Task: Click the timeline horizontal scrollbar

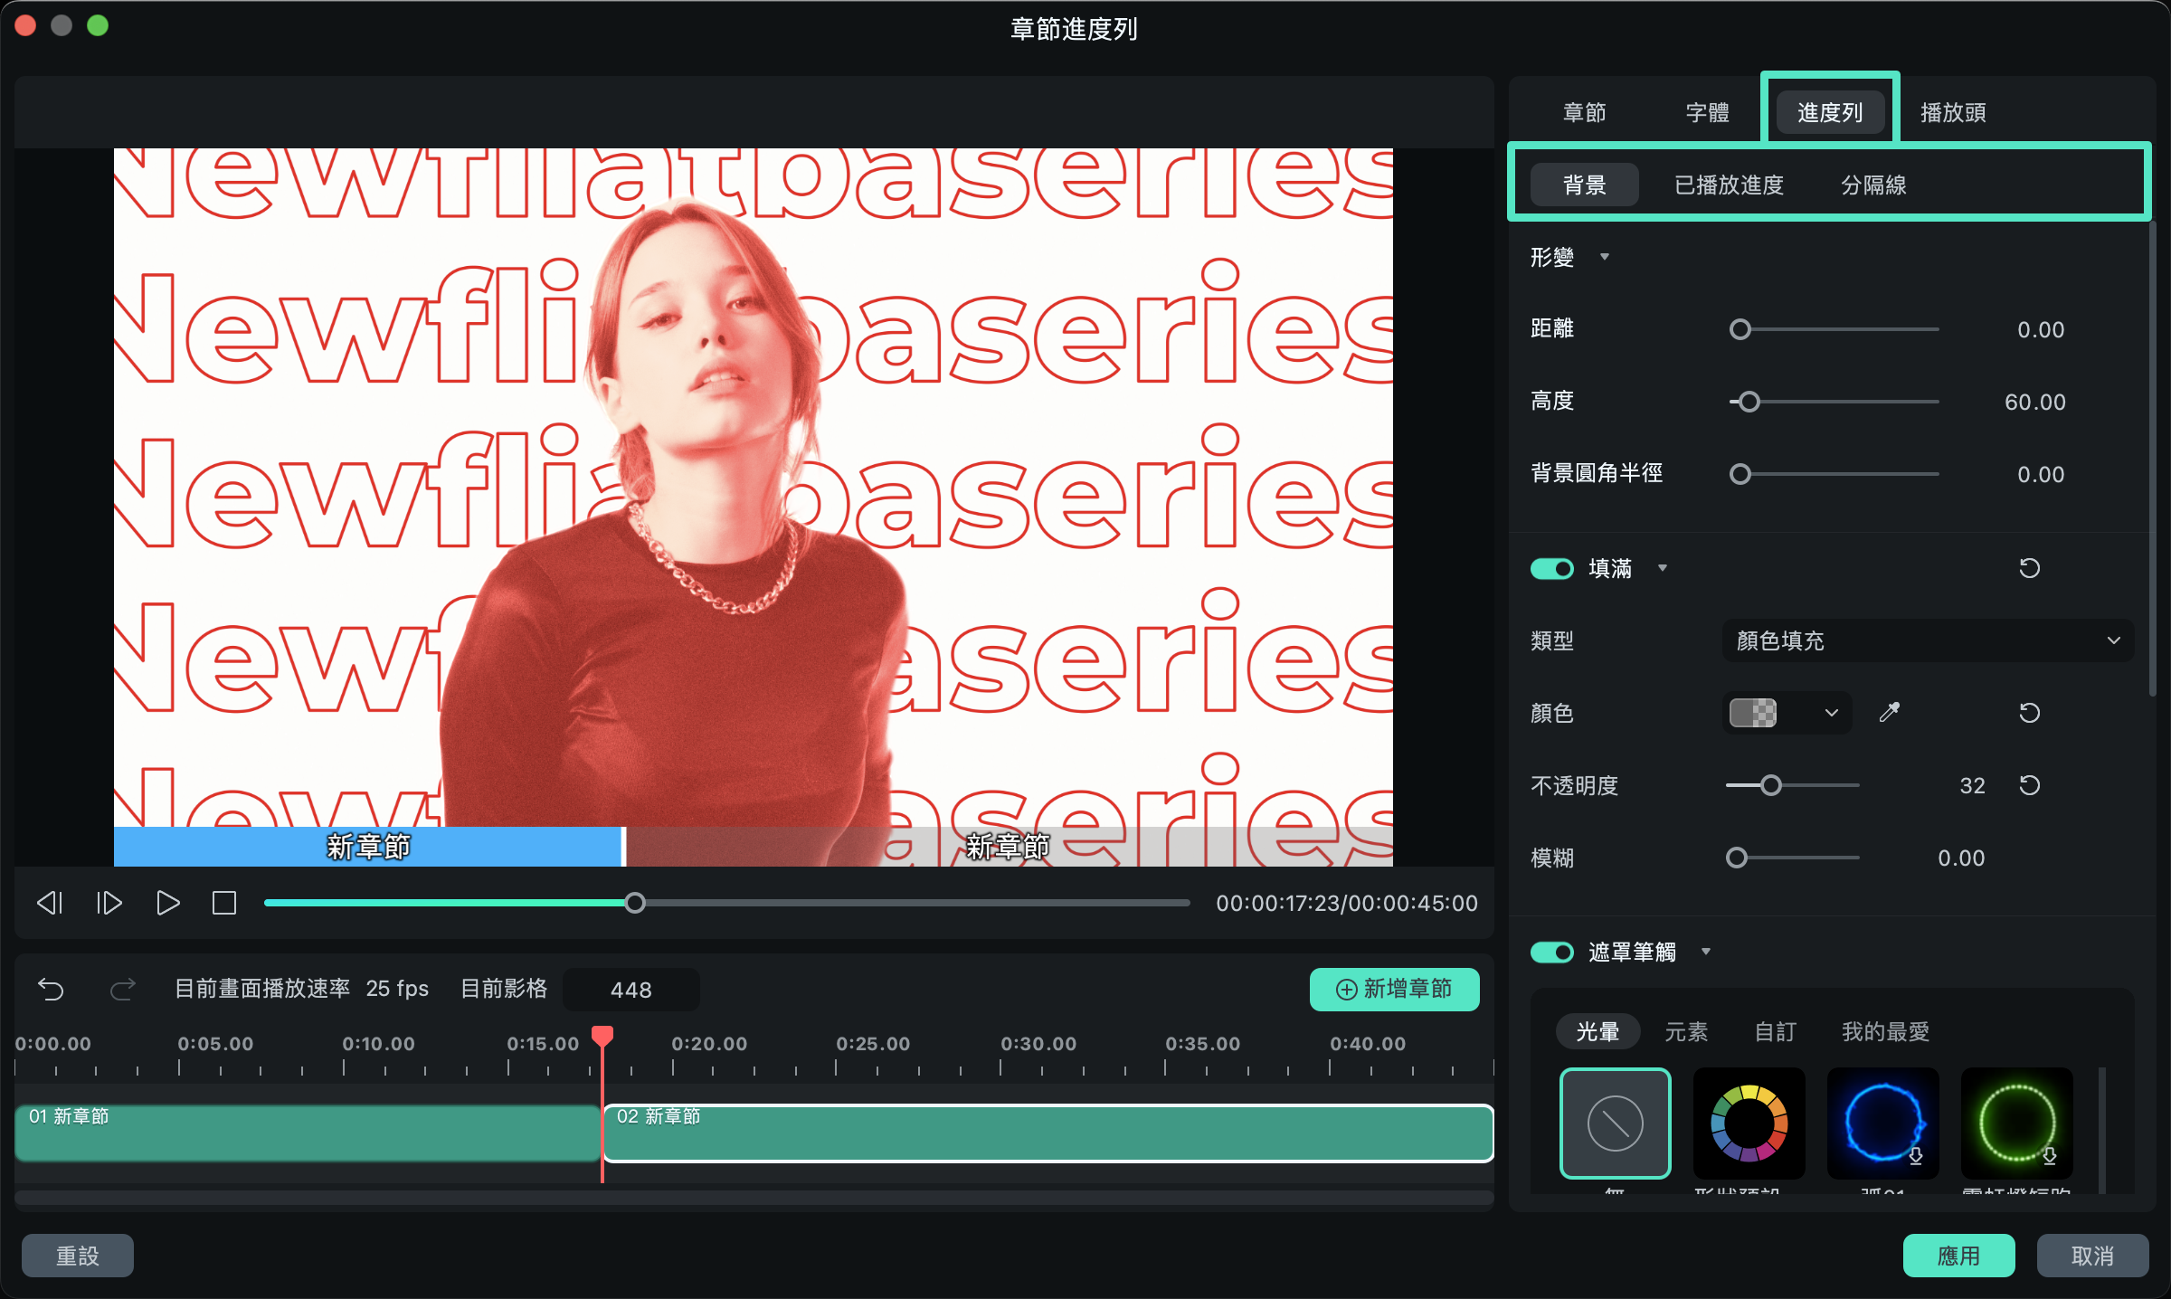Action: pyautogui.click(x=754, y=1198)
